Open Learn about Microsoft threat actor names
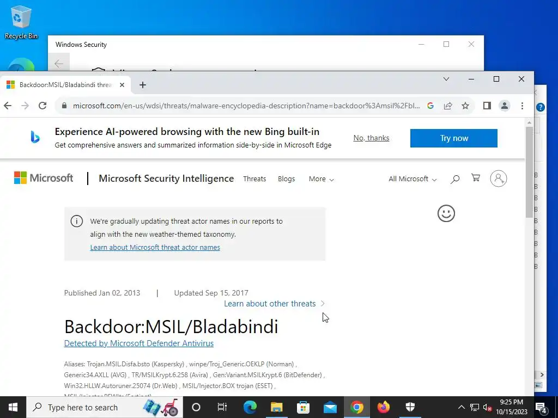558x418 pixels. 155,248
